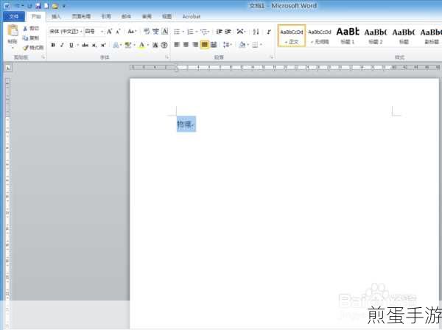
Task: Click the Undo arrow in quick access toolbar
Action: tap(18, 6)
